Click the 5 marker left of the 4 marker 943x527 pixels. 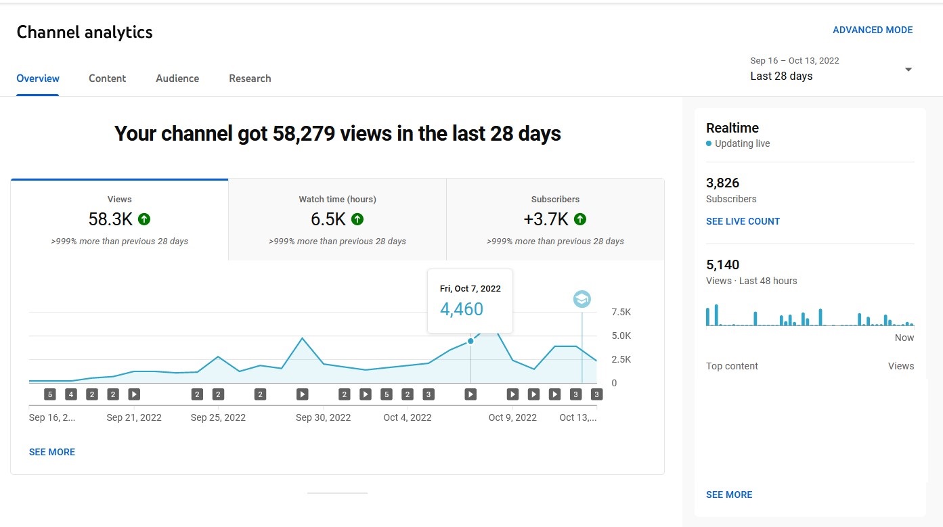pos(50,394)
